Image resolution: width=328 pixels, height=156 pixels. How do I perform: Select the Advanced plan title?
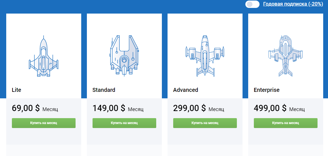pyautogui.click(x=186, y=90)
